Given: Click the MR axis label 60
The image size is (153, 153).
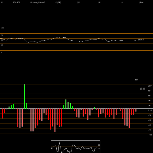Looking at the screenshot, I should click(x=149, y=96).
